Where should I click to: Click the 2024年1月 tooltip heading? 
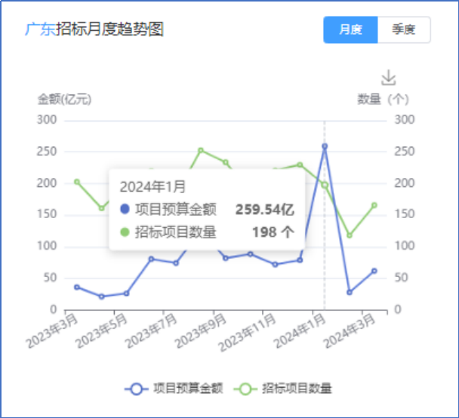click(x=152, y=186)
